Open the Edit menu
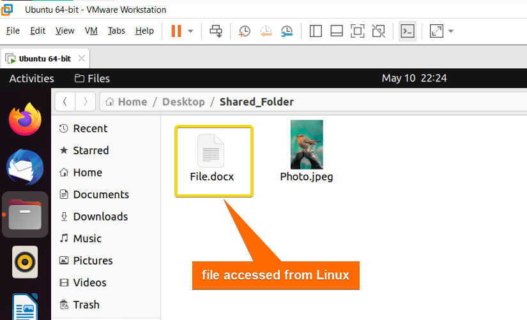Screen dimensions: 527x320 pyautogui.click(x=38, y=31)
